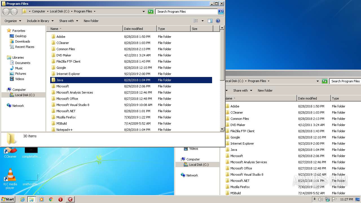Viewport: 361px width, 203px height.
Task: Open Share with dropdown in front window
Action: click(69, 21)
